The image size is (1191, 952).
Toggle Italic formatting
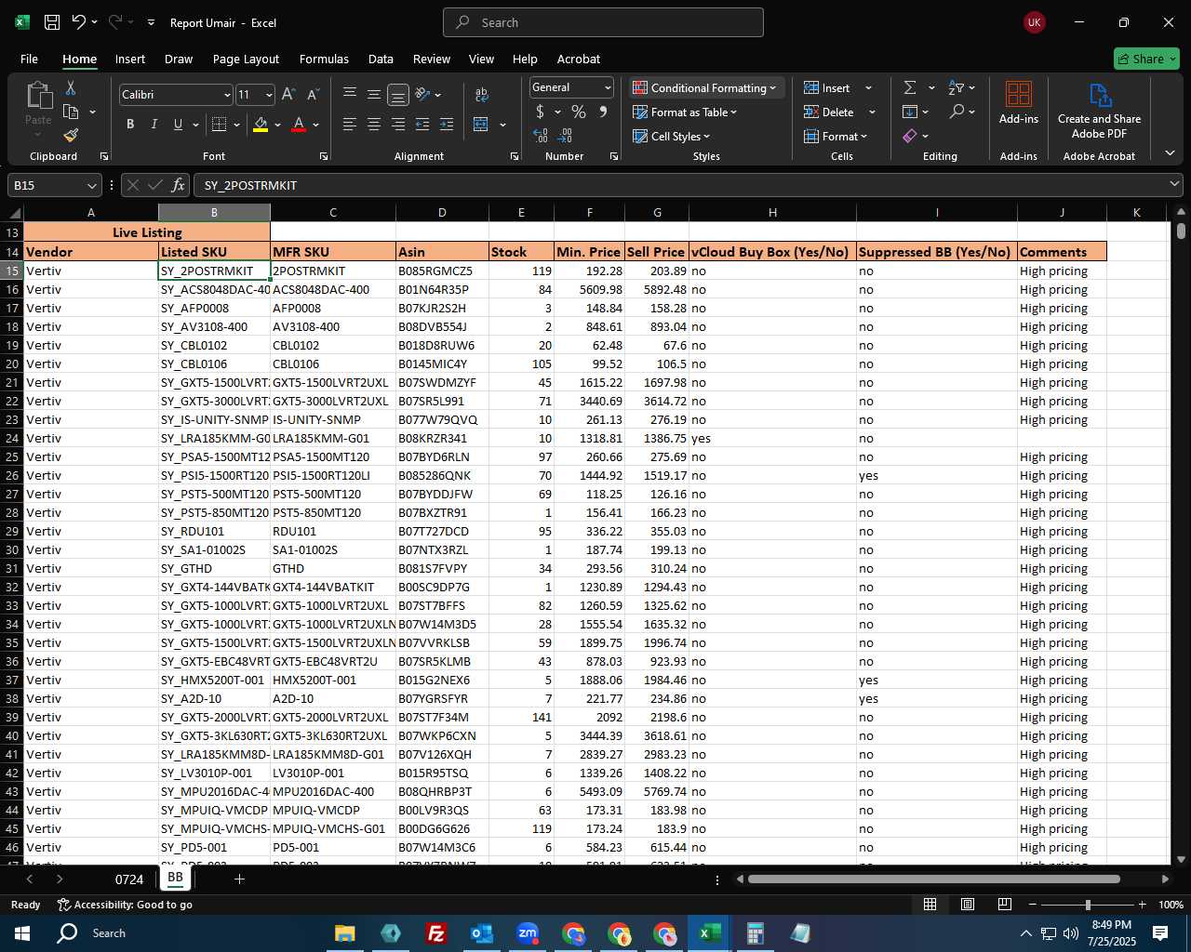point(154,125)
